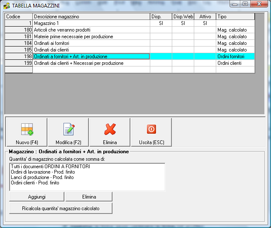Select row Ordinati ai fornitori
The width and height of the screenshot is (271, 228).
(x=130, y=43)
